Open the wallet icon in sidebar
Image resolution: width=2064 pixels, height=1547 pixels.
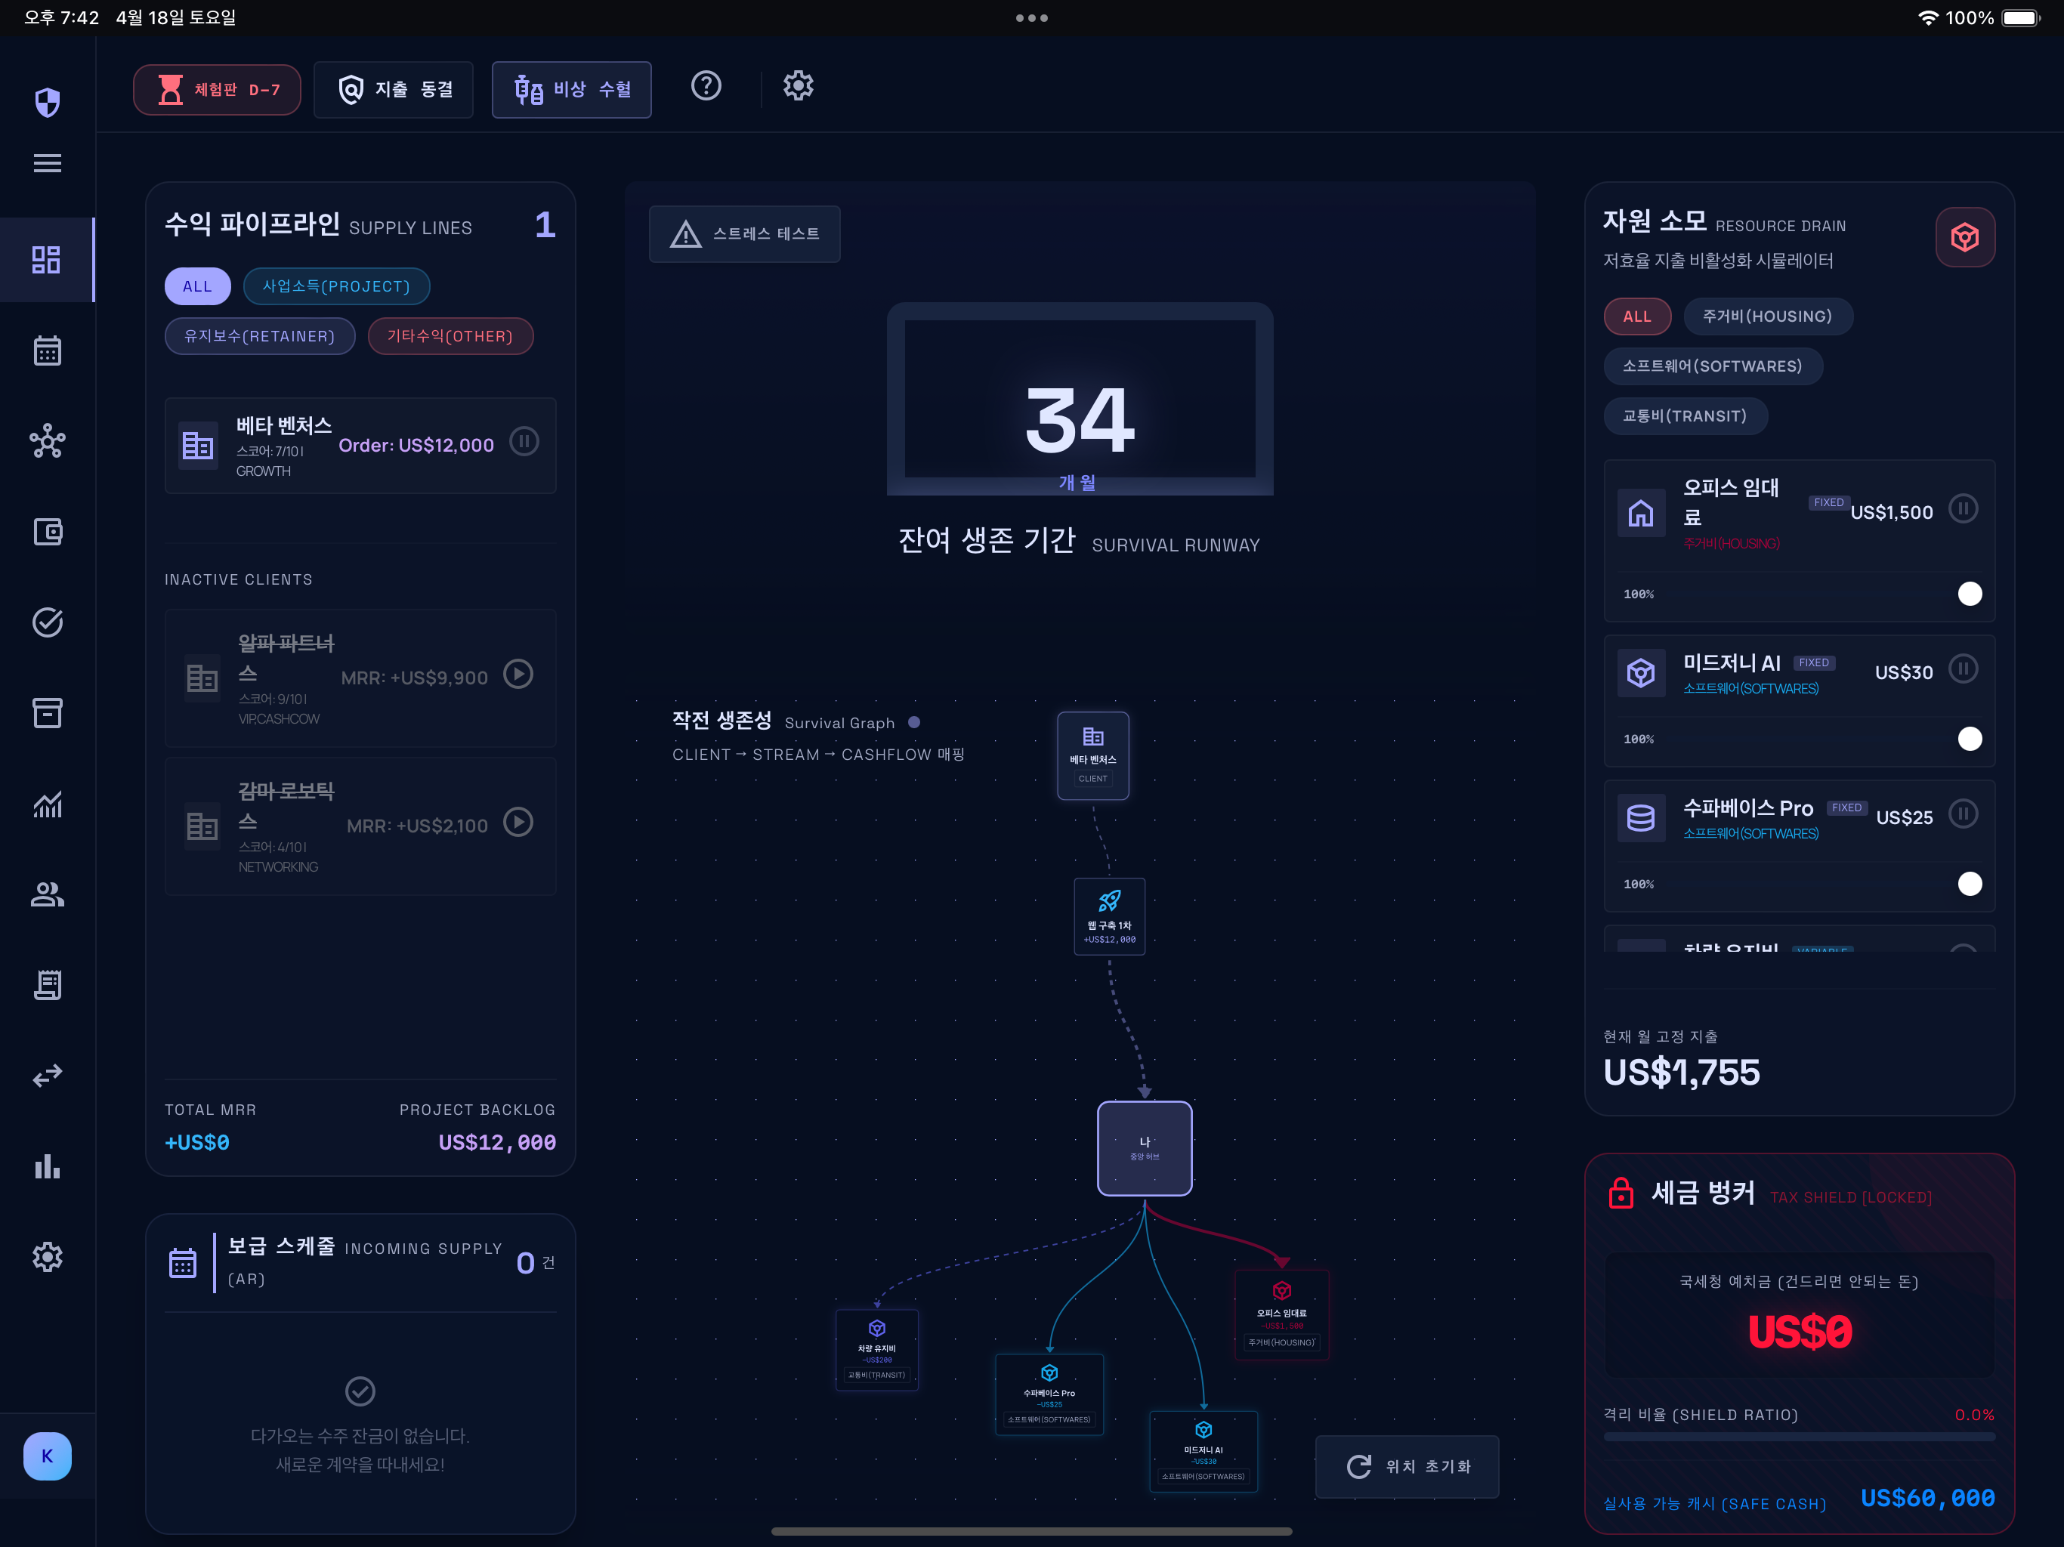click(x=48, y=532)
